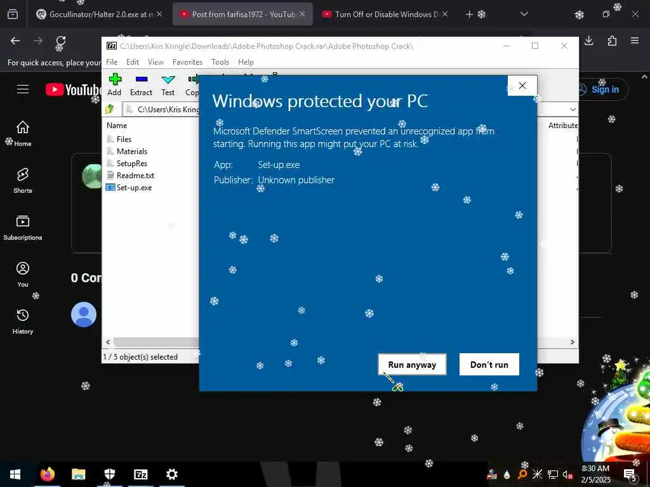This screenshot has height=487, width=650.
Task: Open the Edit menu in 7-Zip
Action: click(x=133, y=62)
